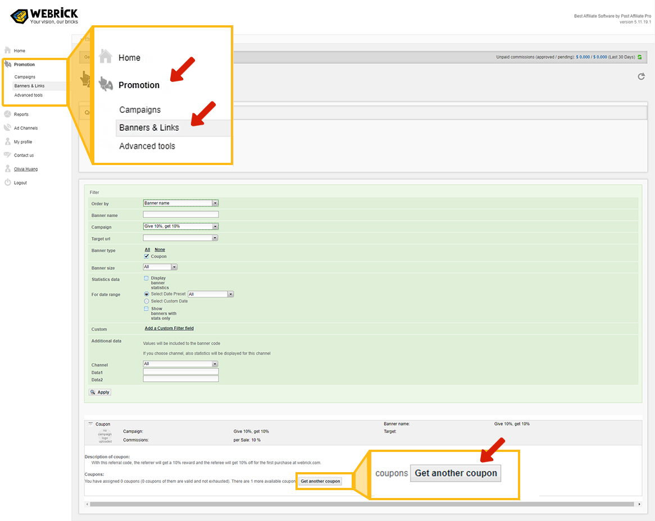Click the Home icon in sidebar

(x=8, y=51)
